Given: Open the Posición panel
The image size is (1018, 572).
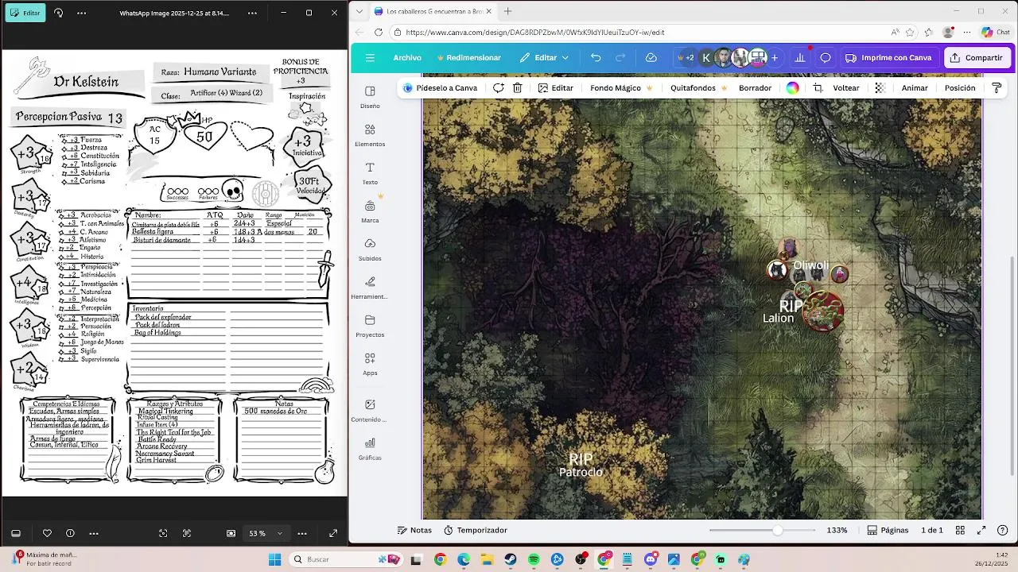Looking at the screenshot, I should point(960,88).
